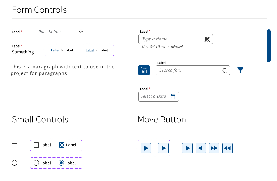The image size is (277, 181).
Task: Click the crossed-out icon in Name field
Action: coord(207,39)
